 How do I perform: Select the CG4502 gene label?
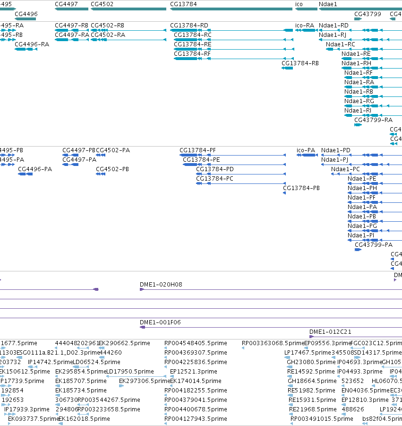point(102,4)
